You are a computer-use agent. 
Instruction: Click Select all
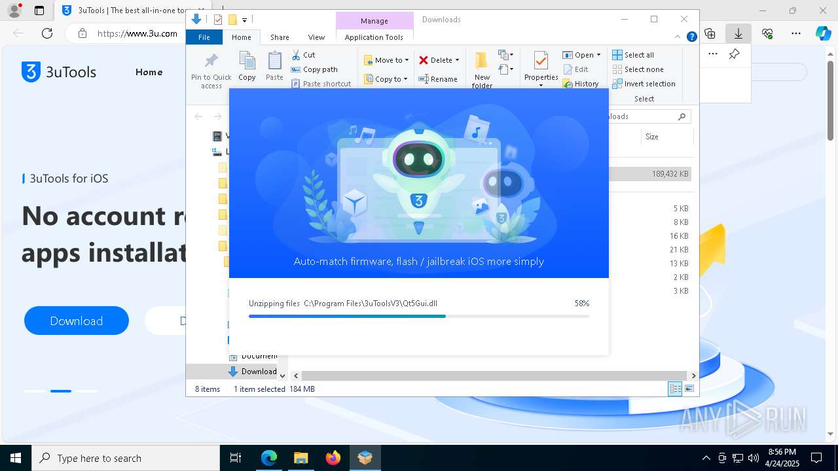[633, 55]
